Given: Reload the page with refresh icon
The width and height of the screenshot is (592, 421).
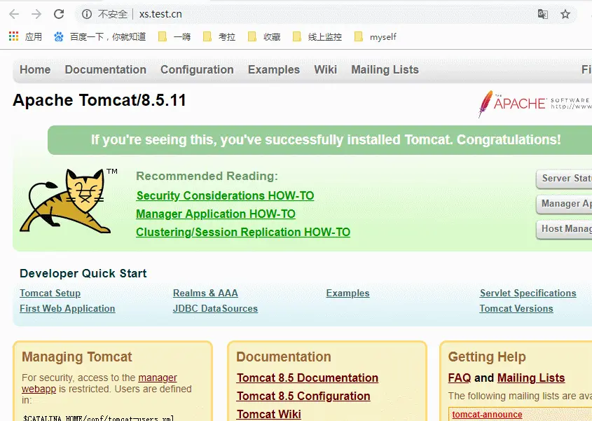Looking at the screenshot, I should (x=59, y=14).
